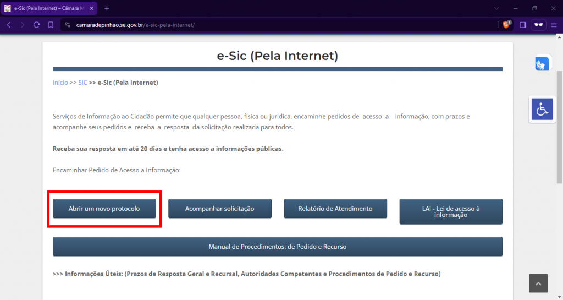Expand the tab search chevron in the title bar
Screen dimensions: 563x300
click(x=496, y=8)
